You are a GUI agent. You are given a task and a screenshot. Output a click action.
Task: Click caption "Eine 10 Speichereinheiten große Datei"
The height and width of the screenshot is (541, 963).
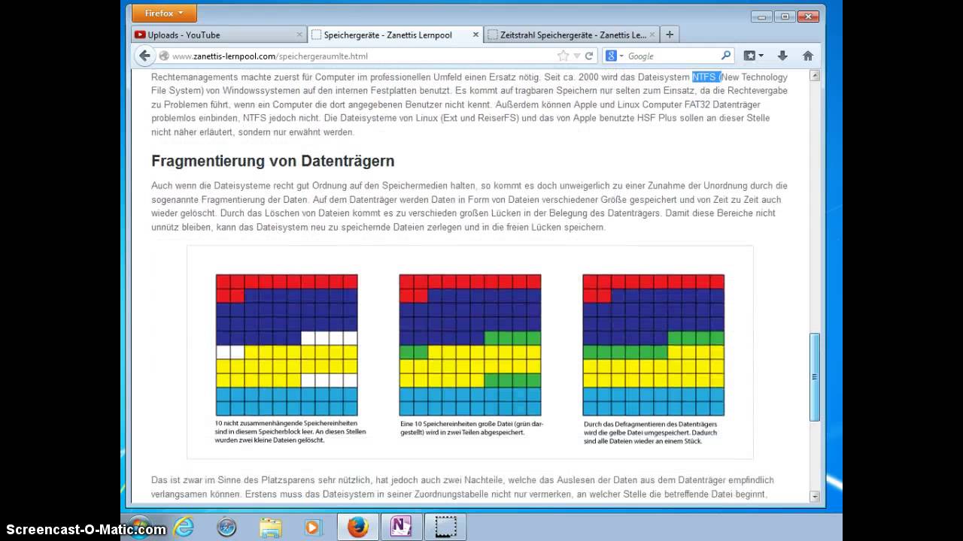tap(472, 428)
